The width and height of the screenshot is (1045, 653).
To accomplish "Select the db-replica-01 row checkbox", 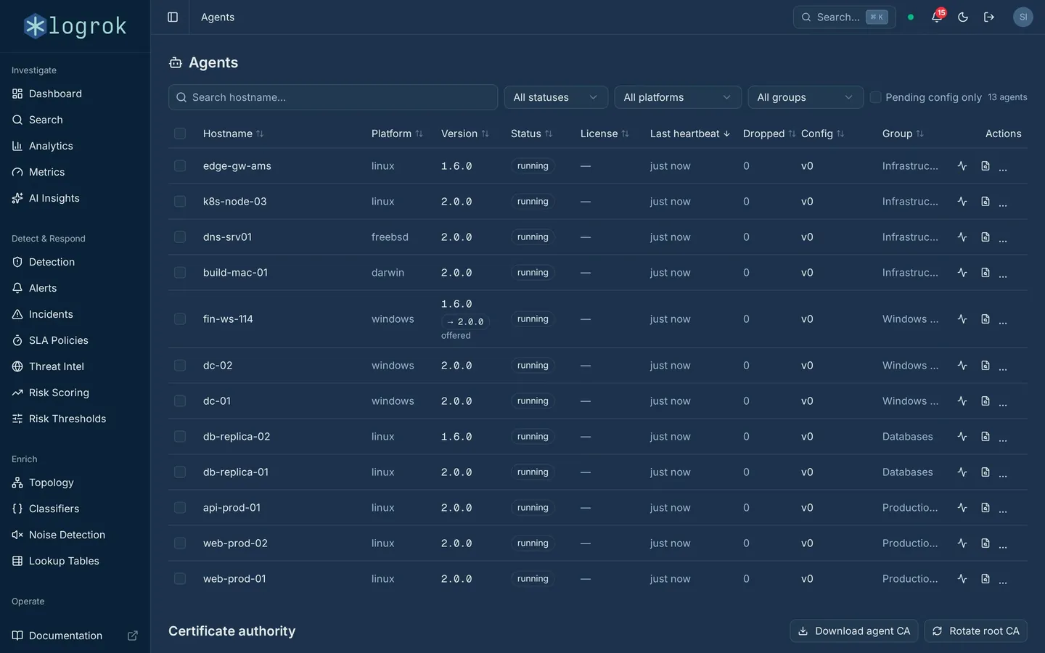I will (180, 472).
